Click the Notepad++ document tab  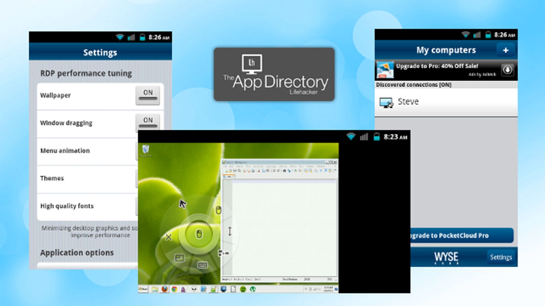point(229,177)
